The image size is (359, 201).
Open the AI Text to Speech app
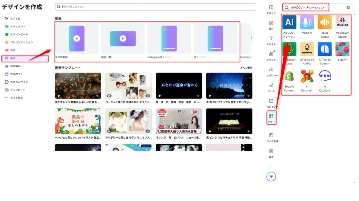pos(325,49)
